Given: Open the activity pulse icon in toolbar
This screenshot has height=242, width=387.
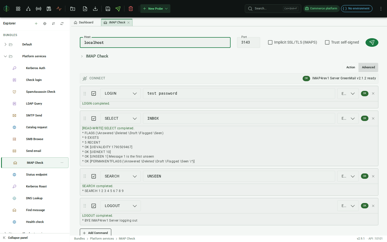Looking at the screenshot, I should pyautogui.click(x=59, y=9).
